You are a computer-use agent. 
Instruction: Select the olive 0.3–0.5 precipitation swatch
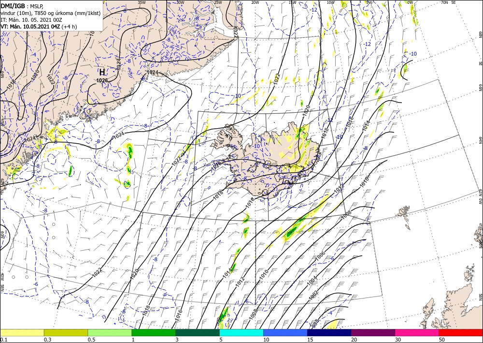[66, 332]
